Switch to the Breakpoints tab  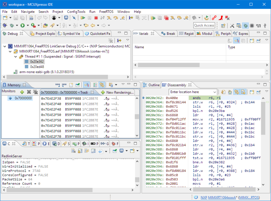point(168,34)
